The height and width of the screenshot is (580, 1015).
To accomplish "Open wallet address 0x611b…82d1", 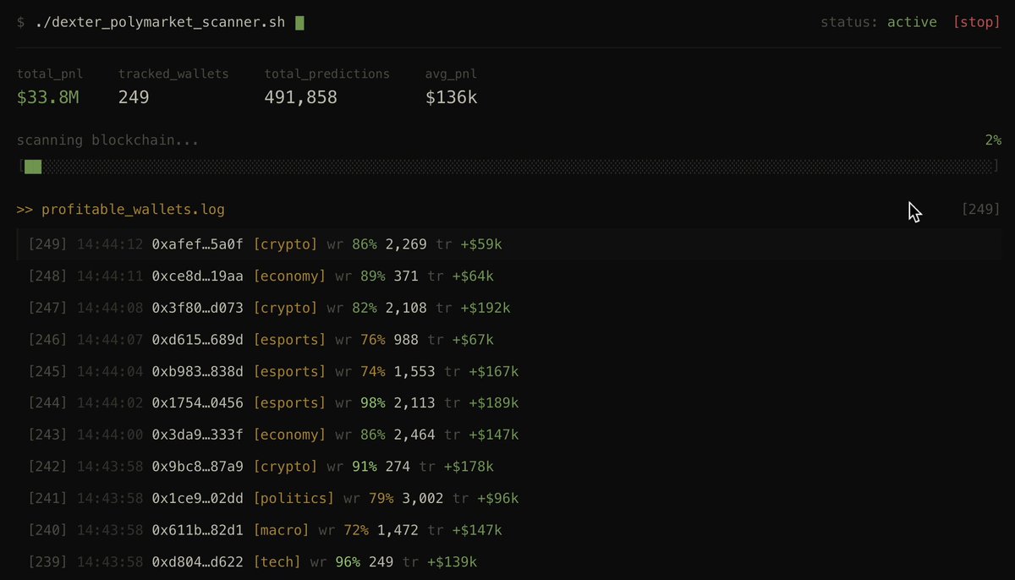I will [x=197, y=530].
